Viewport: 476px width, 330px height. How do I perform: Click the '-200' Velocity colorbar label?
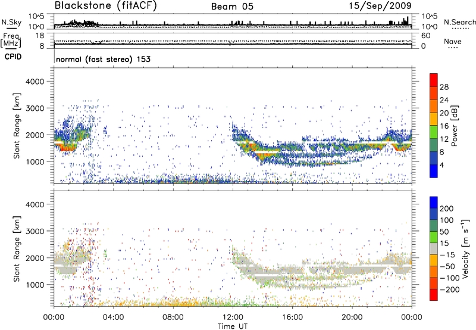pos(450,290)
